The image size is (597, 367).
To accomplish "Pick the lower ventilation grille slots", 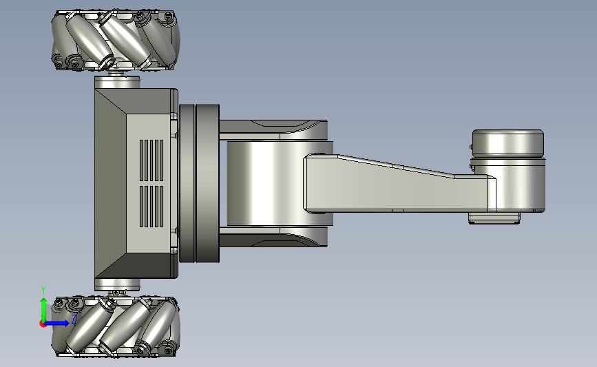I will tap(151, 207).
